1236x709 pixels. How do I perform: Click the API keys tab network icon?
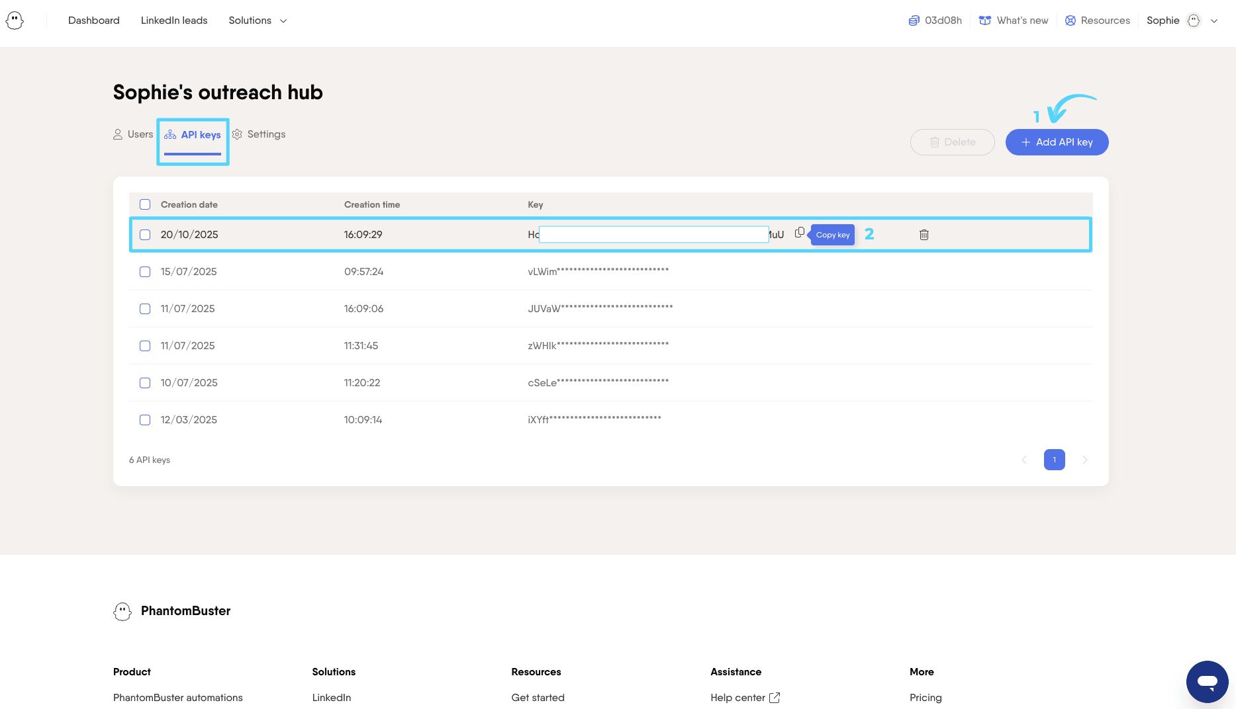[170, 135]
